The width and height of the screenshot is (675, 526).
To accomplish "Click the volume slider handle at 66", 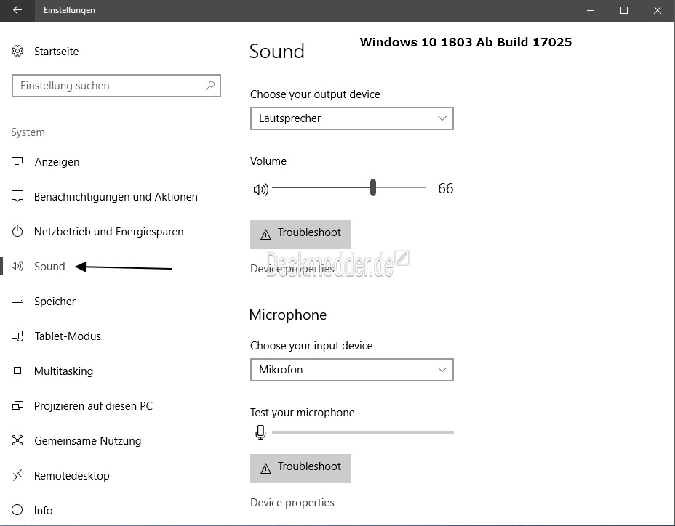I will (373, 187).
